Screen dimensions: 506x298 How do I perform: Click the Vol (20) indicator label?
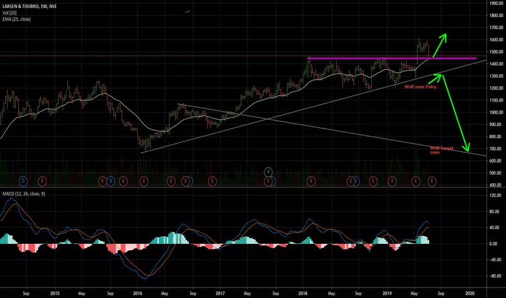[9, 12]
